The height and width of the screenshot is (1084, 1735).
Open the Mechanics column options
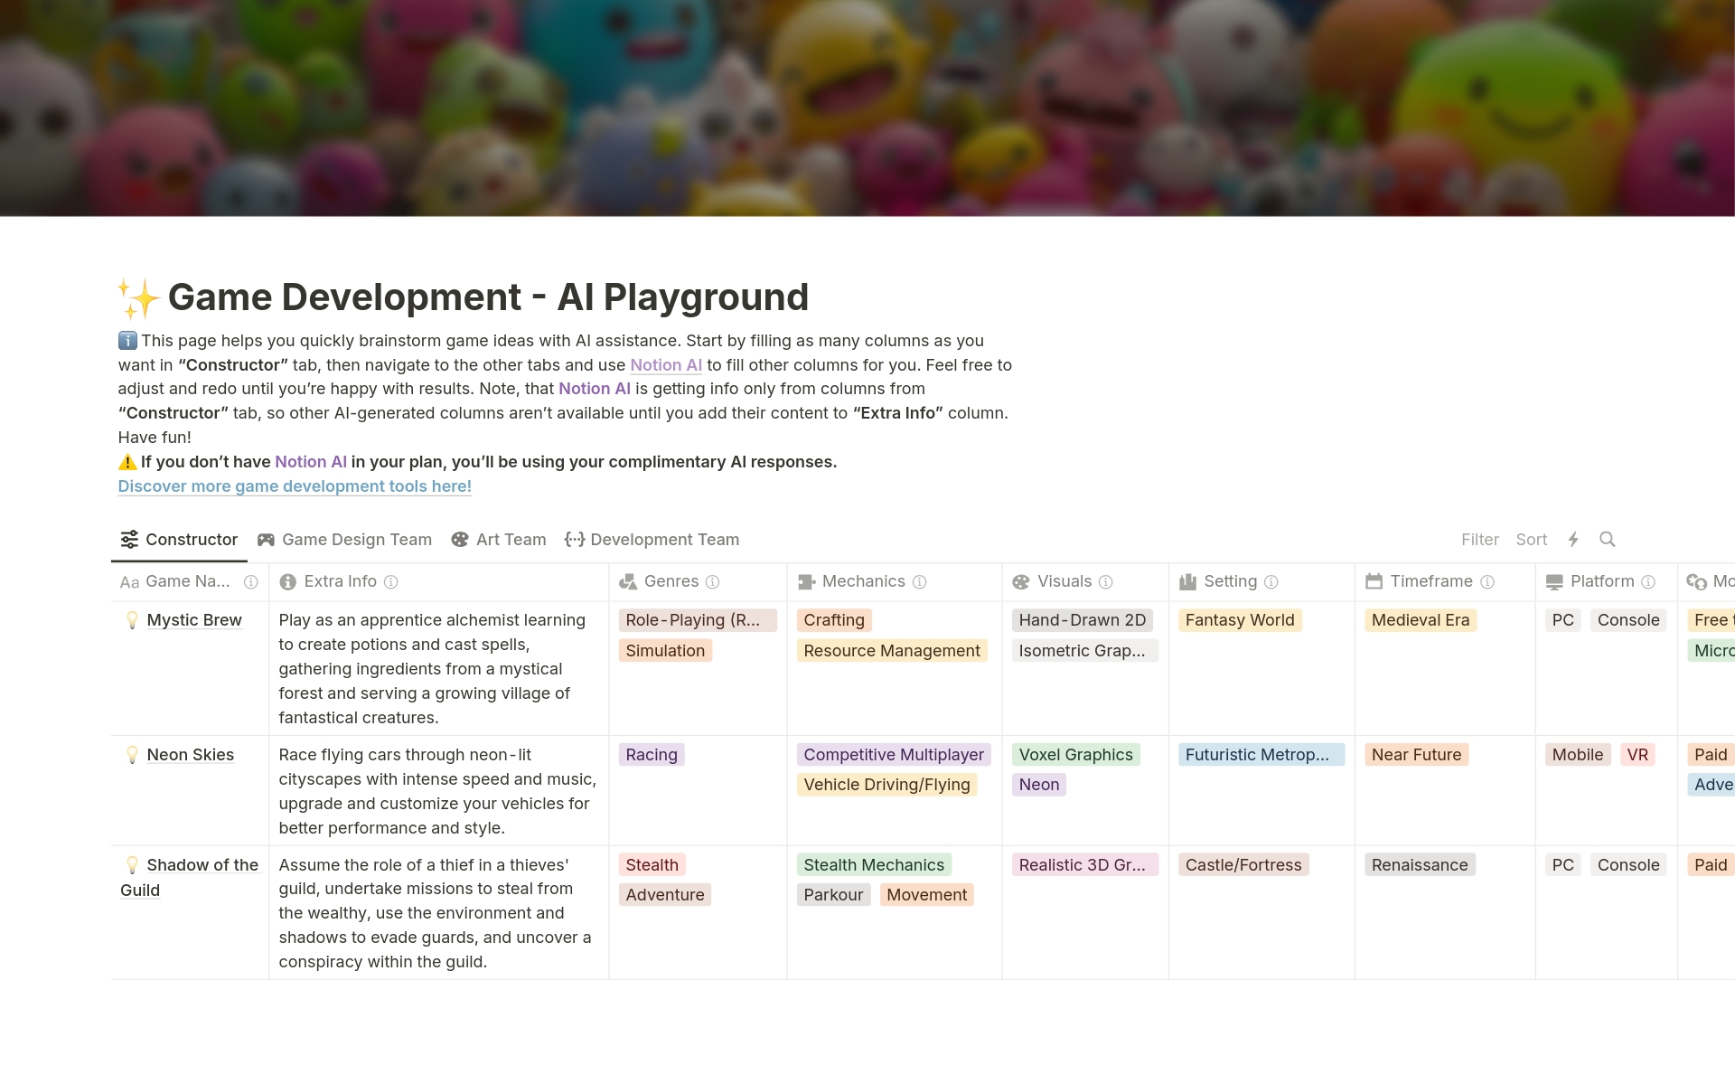tap(864, 581)
